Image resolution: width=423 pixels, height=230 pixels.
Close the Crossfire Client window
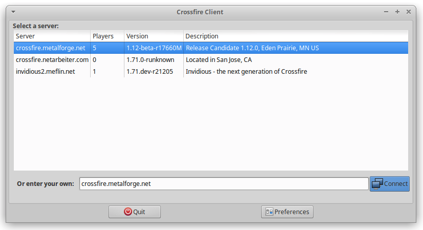click(408, 12)
